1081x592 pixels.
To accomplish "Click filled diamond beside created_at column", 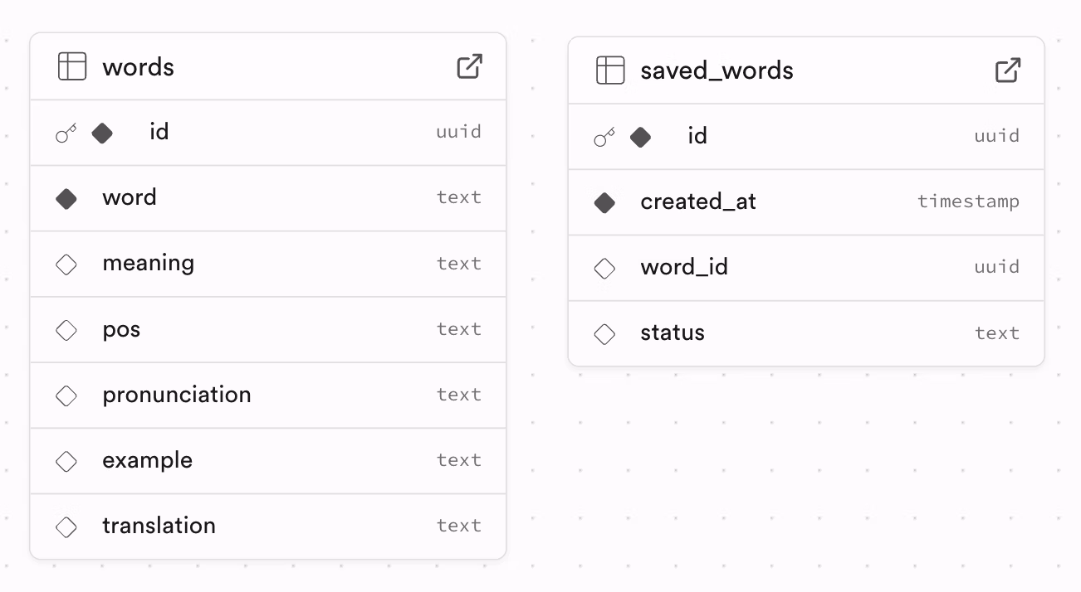I will coord(604,202).
